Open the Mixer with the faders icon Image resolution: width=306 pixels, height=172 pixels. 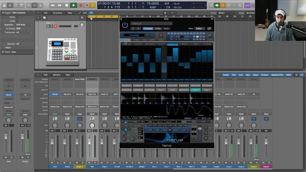(x=35, y=5)
